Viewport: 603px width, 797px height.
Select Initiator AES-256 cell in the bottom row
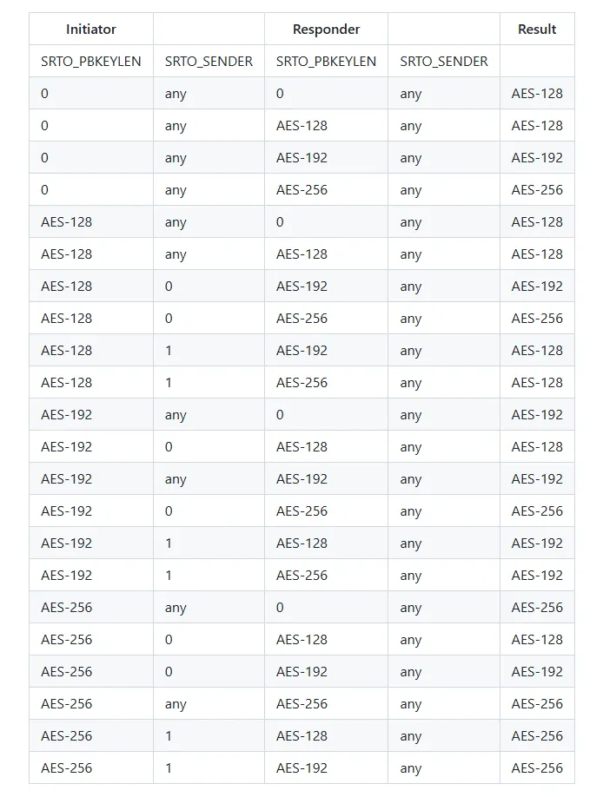pyautogui.click(x=67, y=768)
